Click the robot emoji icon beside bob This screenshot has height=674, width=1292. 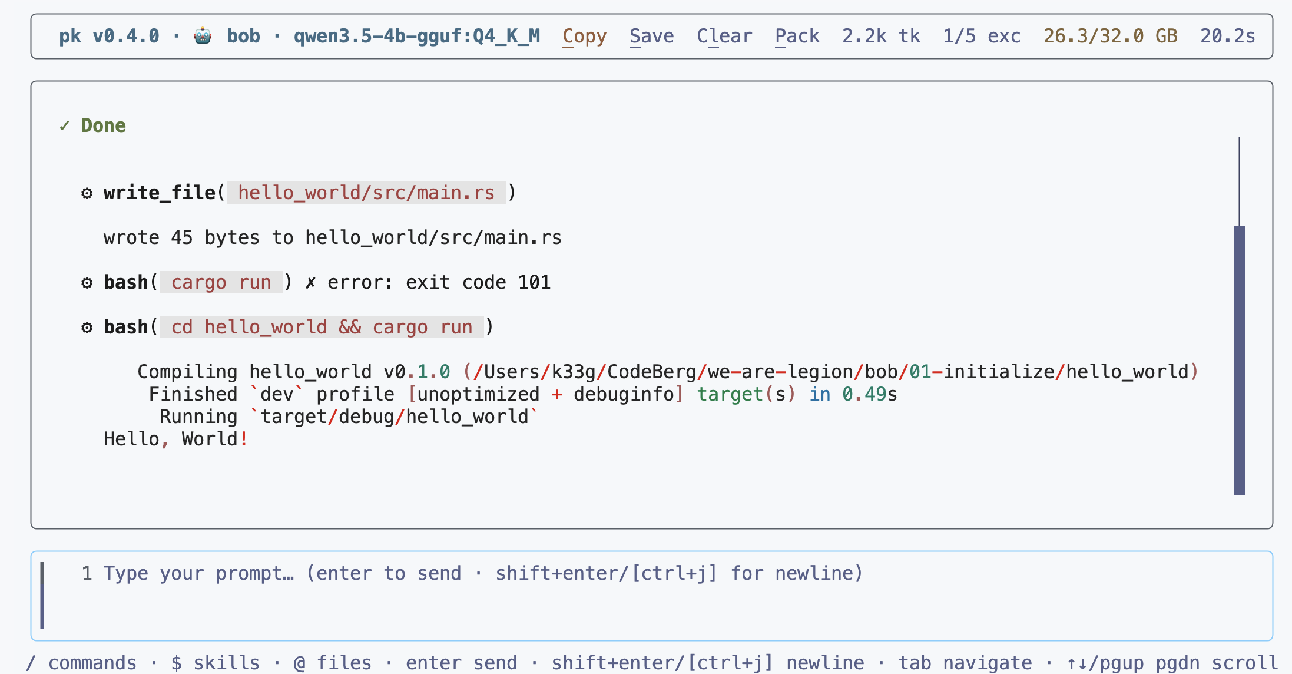(203, 36)
